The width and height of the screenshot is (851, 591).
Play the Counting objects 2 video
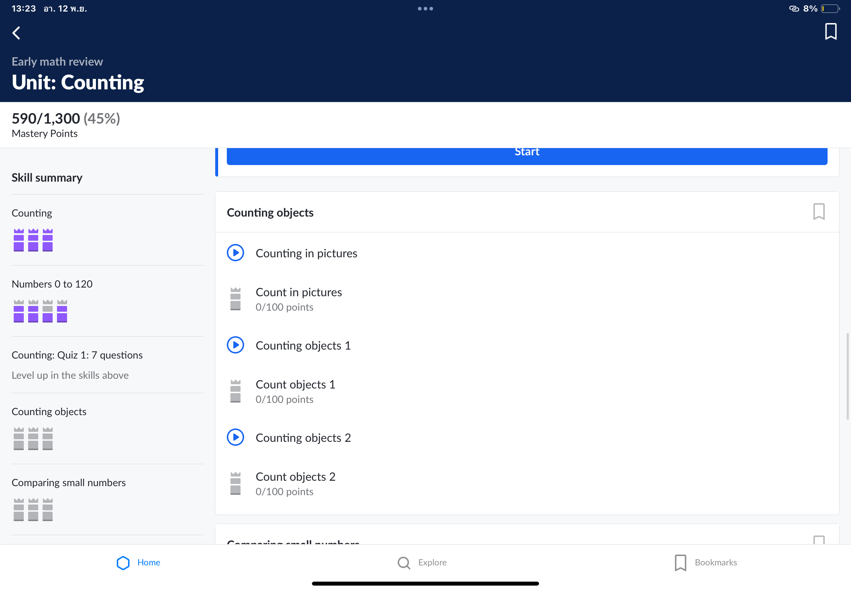point(235,437)
